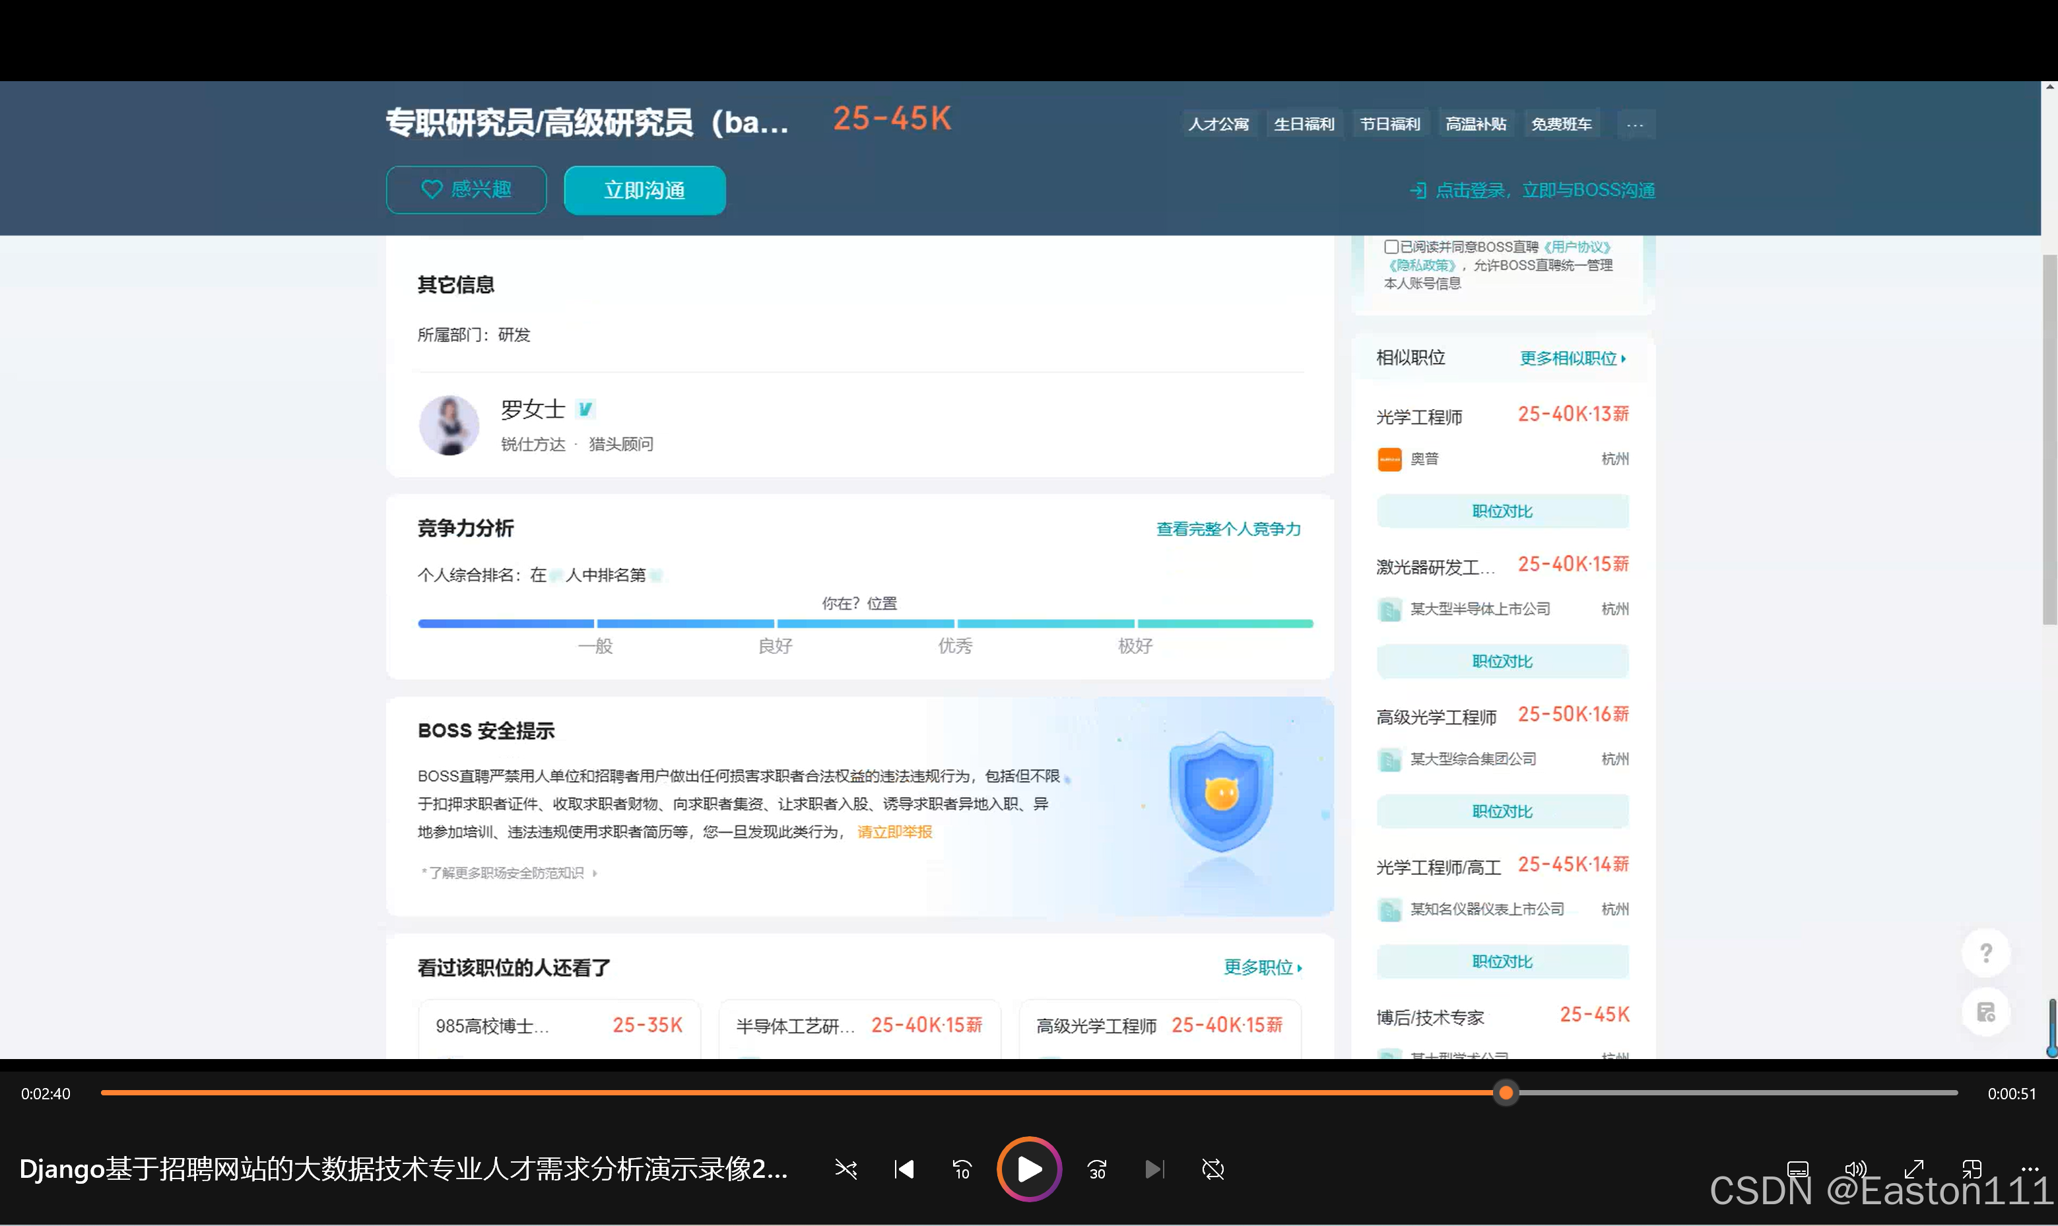Click the 请立即举报 link
2058x1226 pixels.
click(895, 832)
